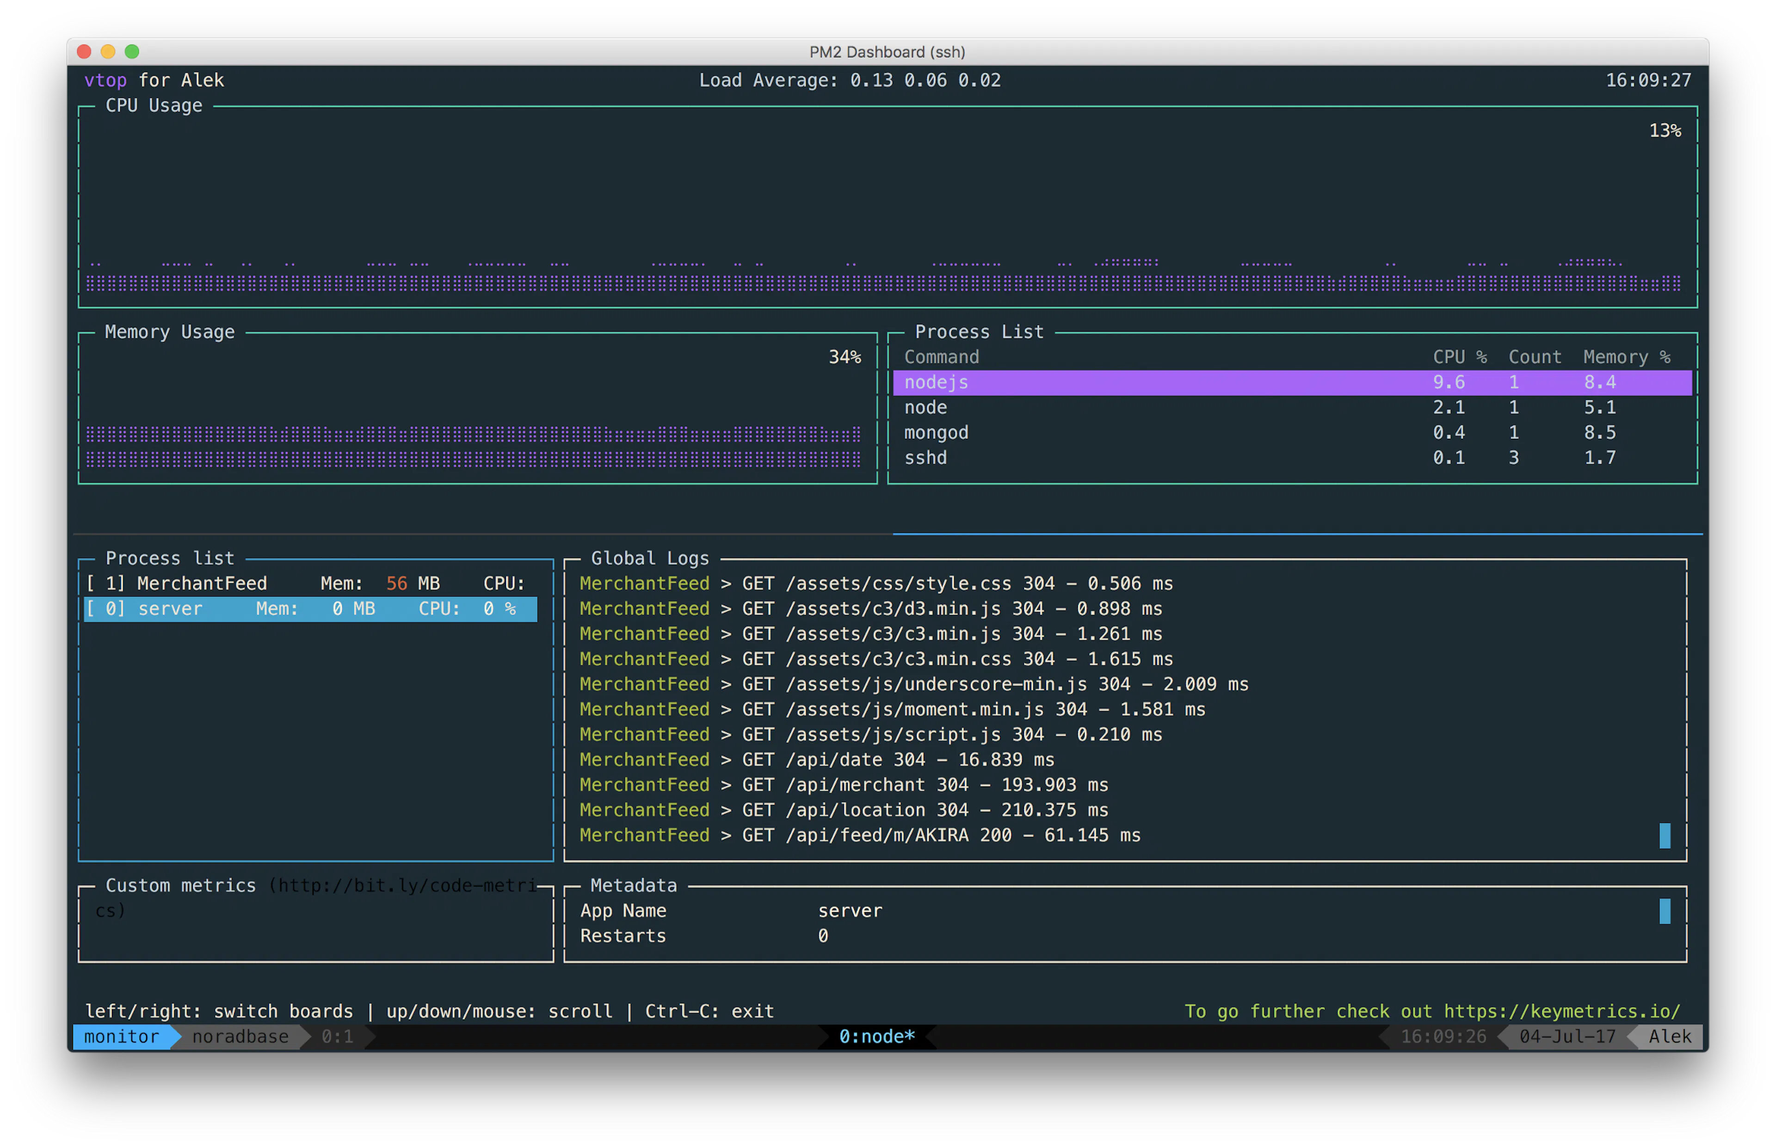Click the Alek user segment in status bar
1776x1148 pixels.
[1669, 1037]
